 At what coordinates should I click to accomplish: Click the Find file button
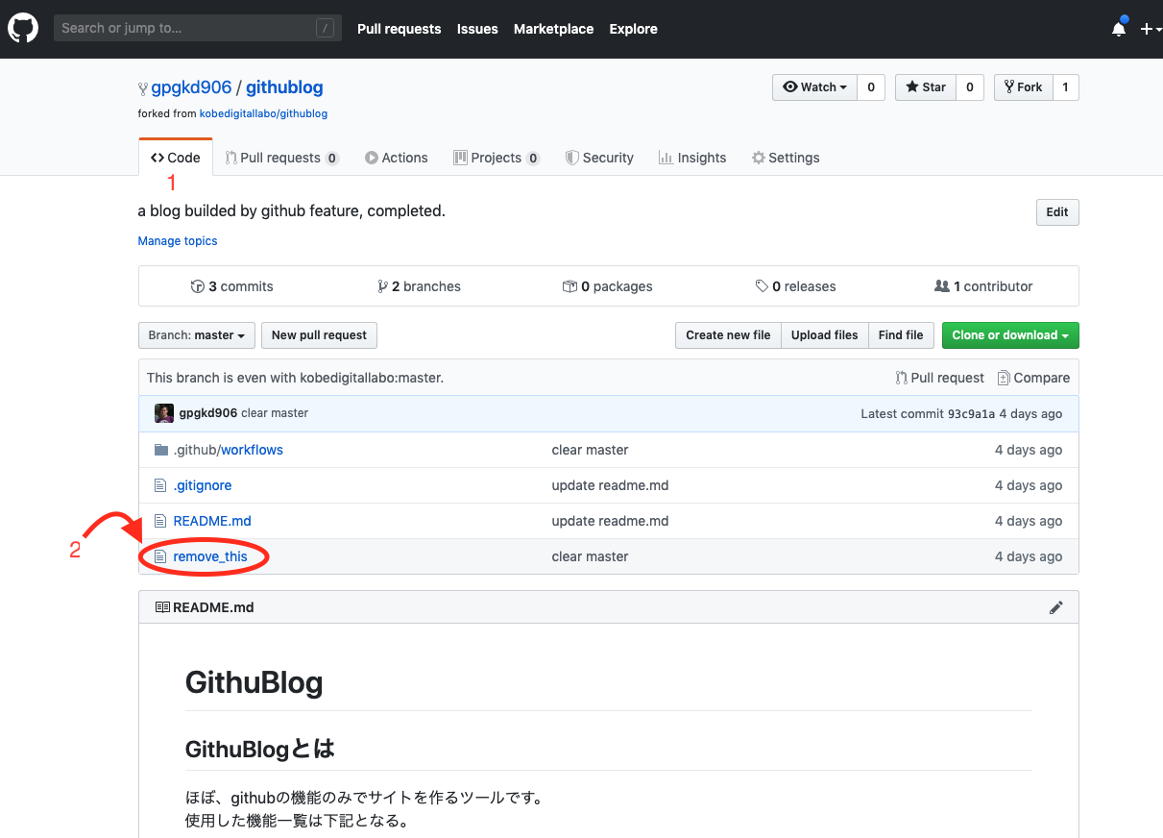(x=901, y=335)
